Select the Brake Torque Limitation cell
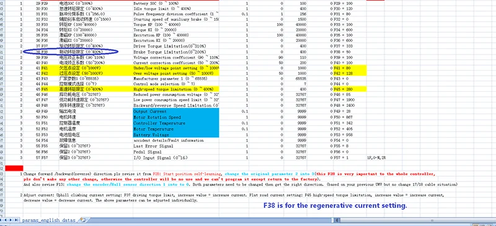The width and height of the screenshot is (496, 226). pyautogui.click(x=175, y=52)
